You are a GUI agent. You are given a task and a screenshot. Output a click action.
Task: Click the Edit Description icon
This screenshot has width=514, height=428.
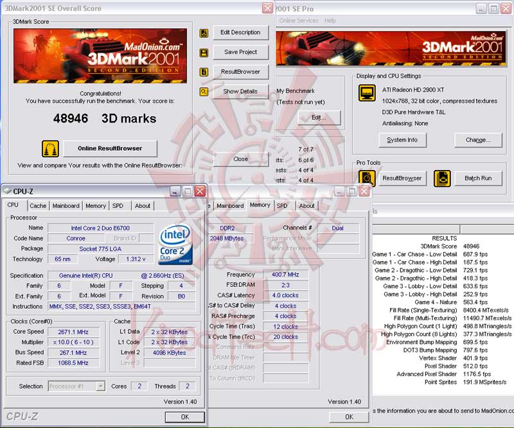point(204,33)
